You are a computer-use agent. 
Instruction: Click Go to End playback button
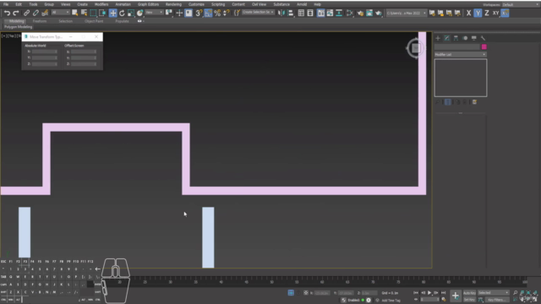pos(443,293)
